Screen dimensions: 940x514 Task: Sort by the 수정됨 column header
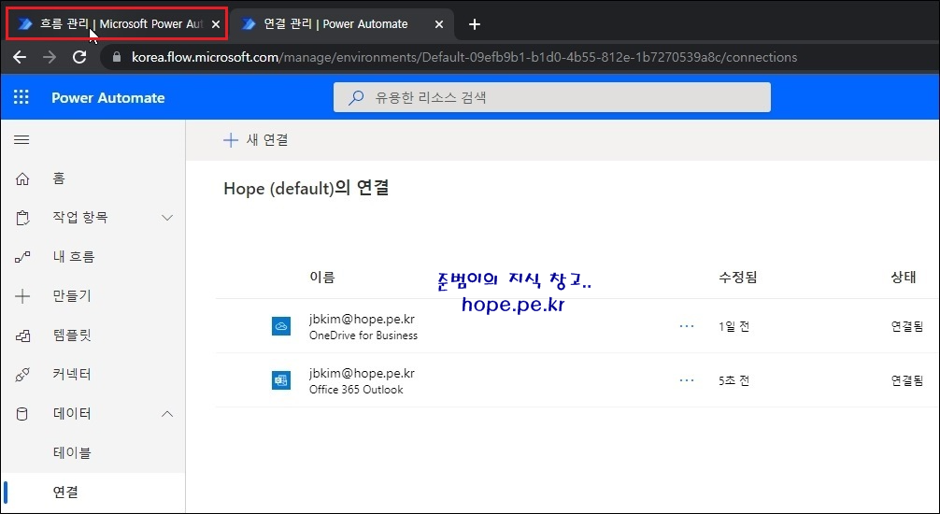pyautogui.click(x=737, y=277)
